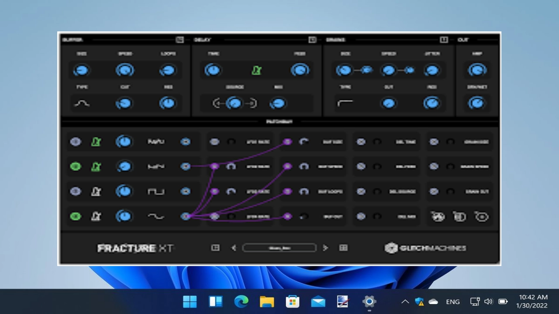The width and height of the screenshot is (559, 314).
Task: Toggle LFO 2 tempo sync metronome
Action: pos(96,167)
